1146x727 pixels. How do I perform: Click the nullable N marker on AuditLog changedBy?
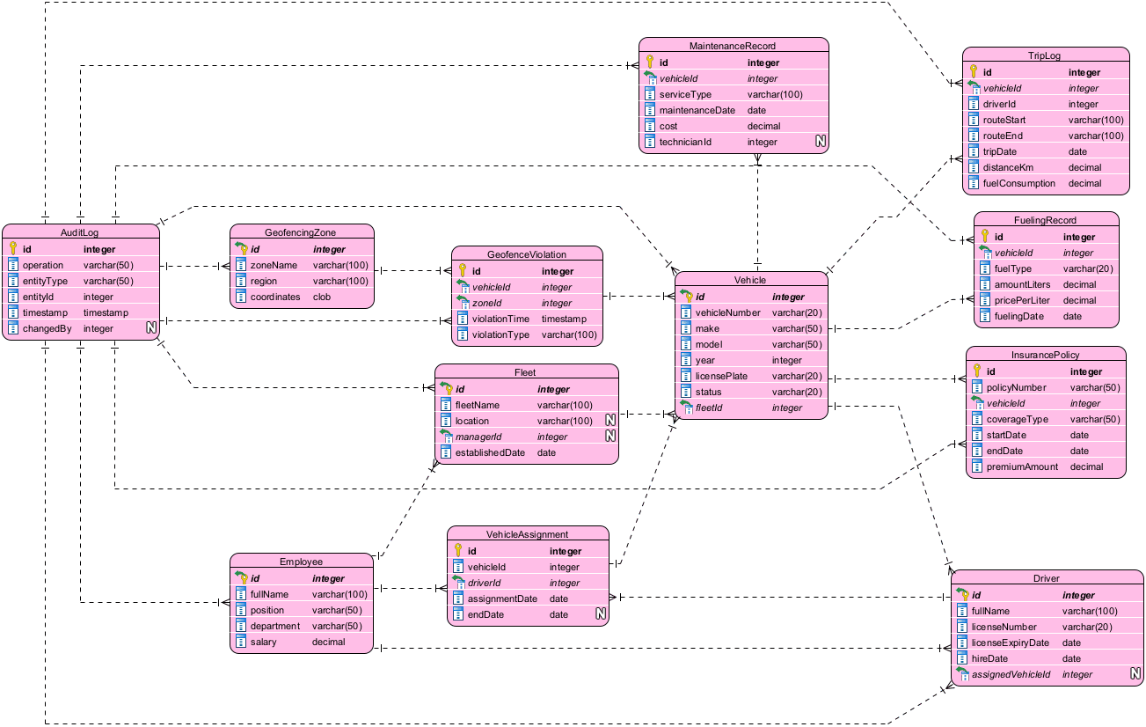coord(150,328)
